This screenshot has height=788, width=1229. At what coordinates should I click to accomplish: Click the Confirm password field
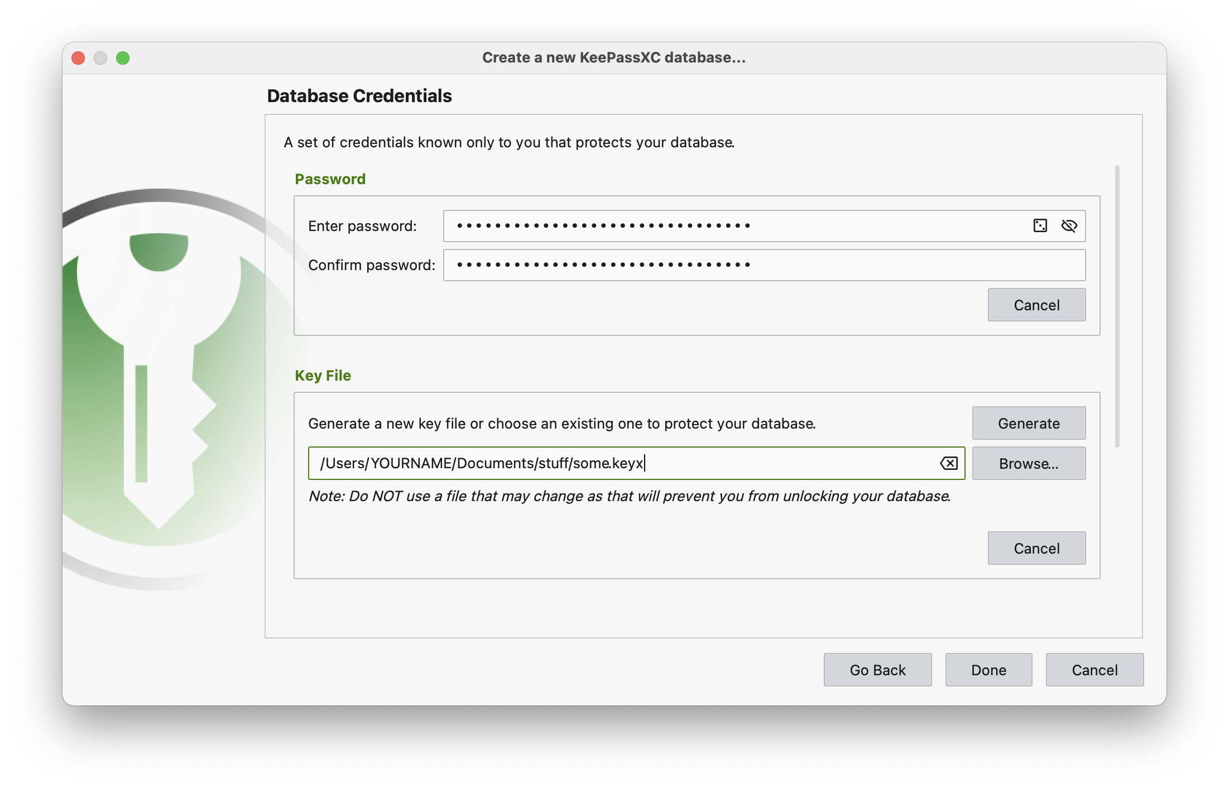(x=764, y=265)
